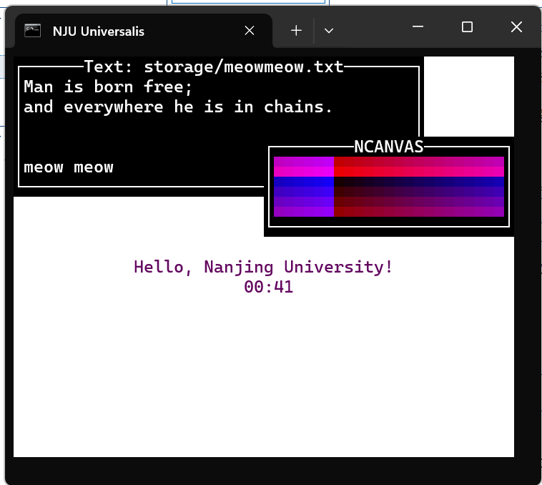Maximize the terminal window

click(467, 27)
